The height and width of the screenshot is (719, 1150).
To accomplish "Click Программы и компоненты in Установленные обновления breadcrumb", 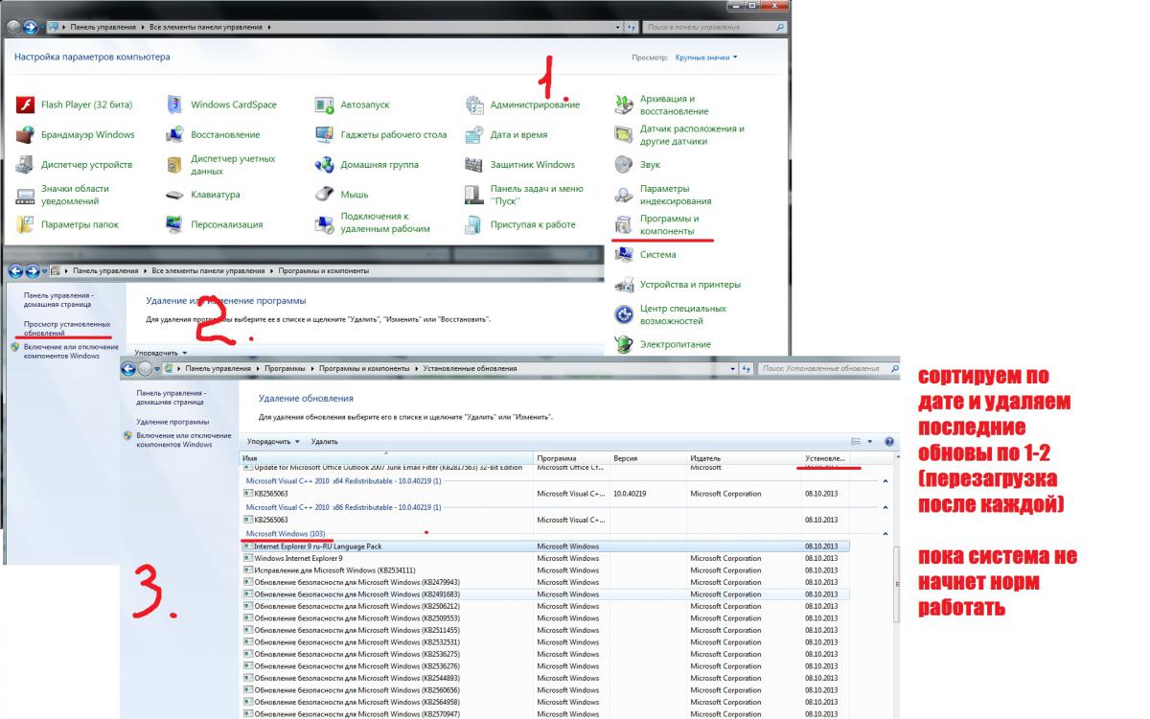I will [x=366, y=368].
